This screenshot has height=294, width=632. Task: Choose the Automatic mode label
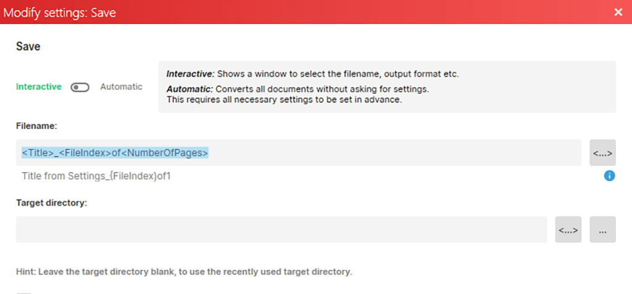click(x=121, y=87)
